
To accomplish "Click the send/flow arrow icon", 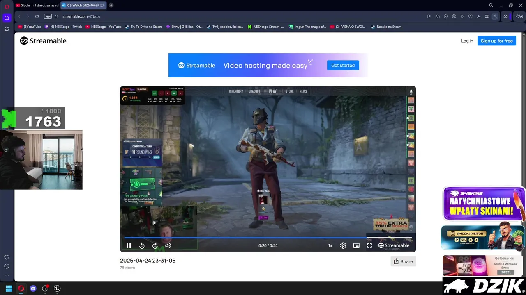I will (x=462, y=16).
